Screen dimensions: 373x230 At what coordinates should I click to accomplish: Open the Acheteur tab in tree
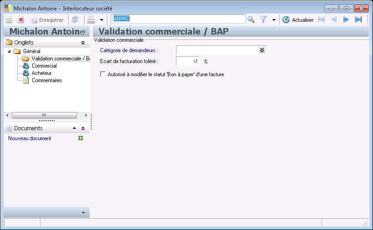click(x=42, y=73)
